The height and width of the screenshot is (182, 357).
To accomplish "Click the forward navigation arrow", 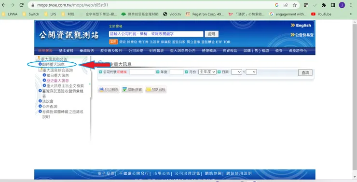I will tap(13, 5).
